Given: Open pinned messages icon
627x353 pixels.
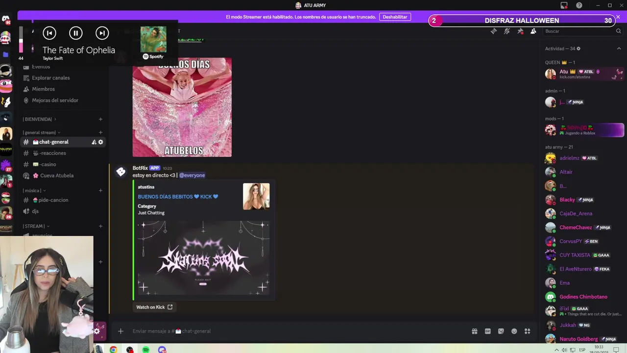Looking at the screenshot, I should (x=520, y=31).
